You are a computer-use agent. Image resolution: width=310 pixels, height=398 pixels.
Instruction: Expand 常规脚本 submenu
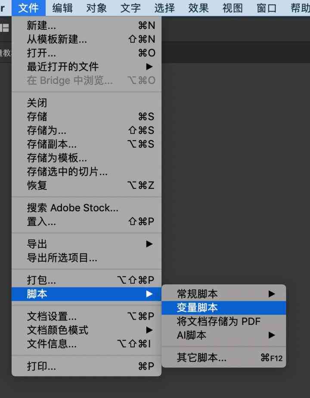tap(223, 294)
